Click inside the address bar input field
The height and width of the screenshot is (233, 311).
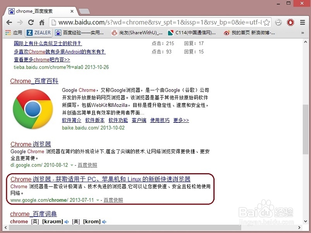155,23
